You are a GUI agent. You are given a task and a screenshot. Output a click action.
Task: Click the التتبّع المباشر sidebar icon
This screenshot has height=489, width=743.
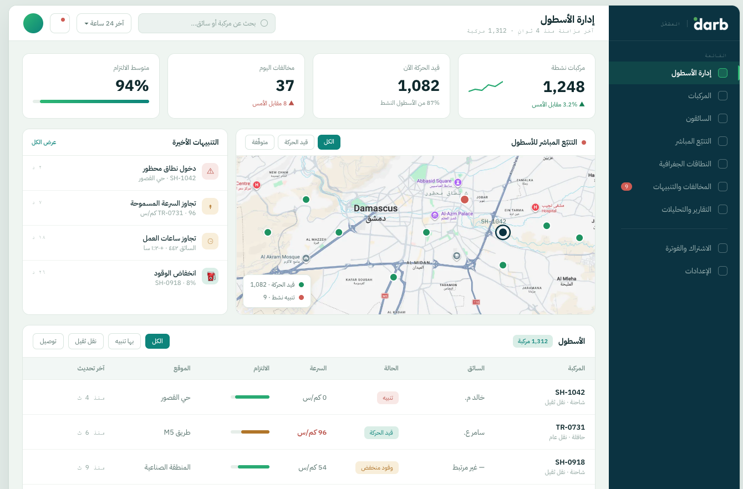(x=722, y=141)
